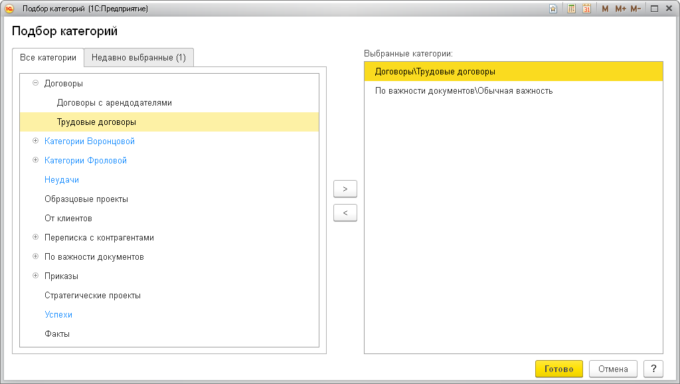The width and height of the screenshot is (680, 384).
Task: Click the Категории Воронцовой label
Action: [x=90, y=141]
